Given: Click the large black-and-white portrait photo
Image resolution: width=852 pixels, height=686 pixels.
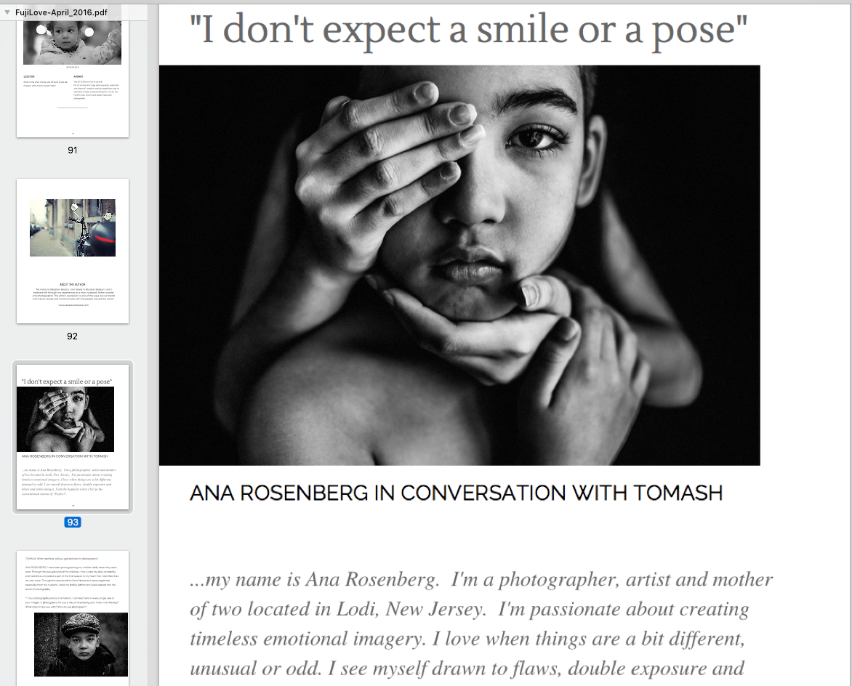Looking at the screenshot, I should pos(459,265).
